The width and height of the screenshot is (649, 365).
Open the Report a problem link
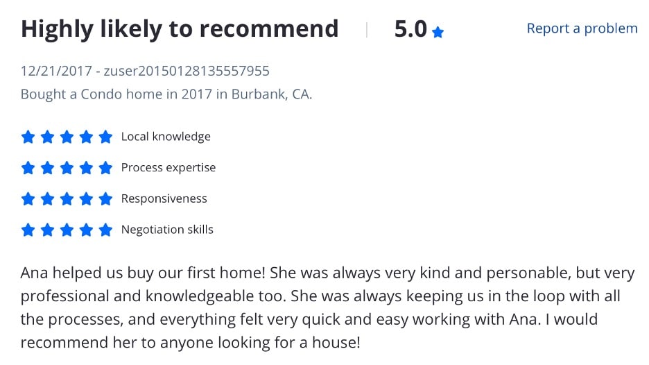point(582,28)
